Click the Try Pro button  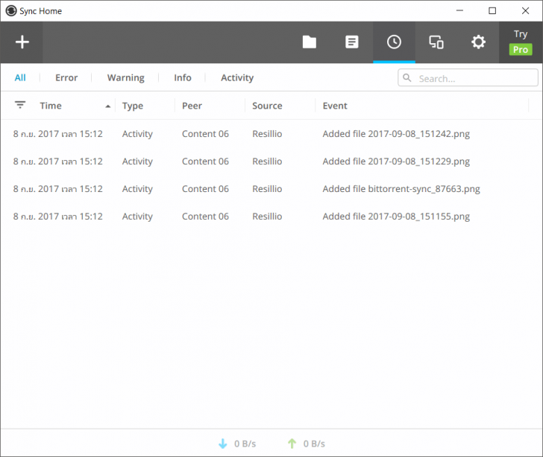[520, 42]
